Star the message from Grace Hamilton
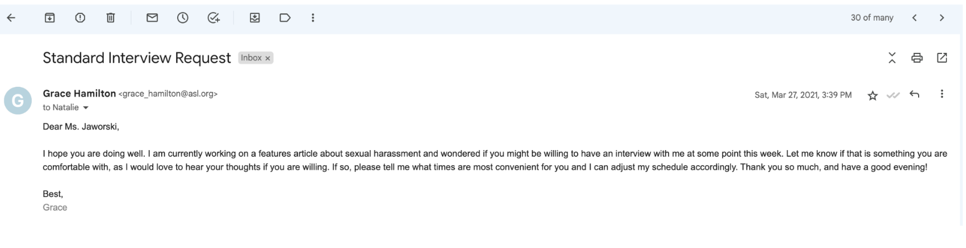Viewport: 966px width, 248px height. (872, 96)
